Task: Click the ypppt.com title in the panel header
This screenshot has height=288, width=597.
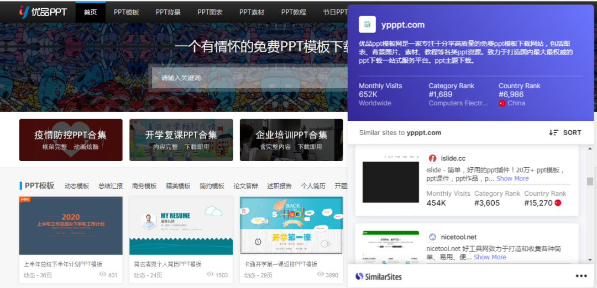Action: point(403,25)
